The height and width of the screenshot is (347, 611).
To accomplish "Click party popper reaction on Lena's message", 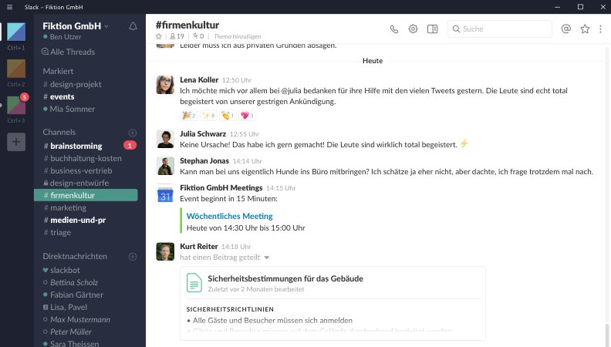I will point(189,115).
